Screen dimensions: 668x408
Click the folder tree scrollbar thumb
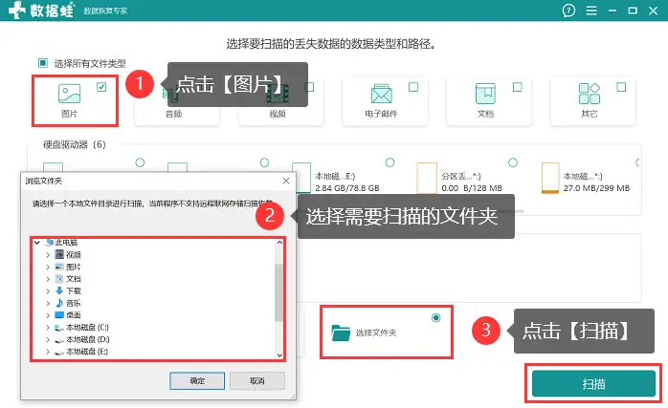pos(279,291)
